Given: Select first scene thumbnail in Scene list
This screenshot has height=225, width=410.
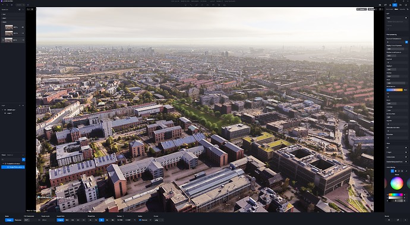Looking at the screenshot, I should [x=9, y=27].
